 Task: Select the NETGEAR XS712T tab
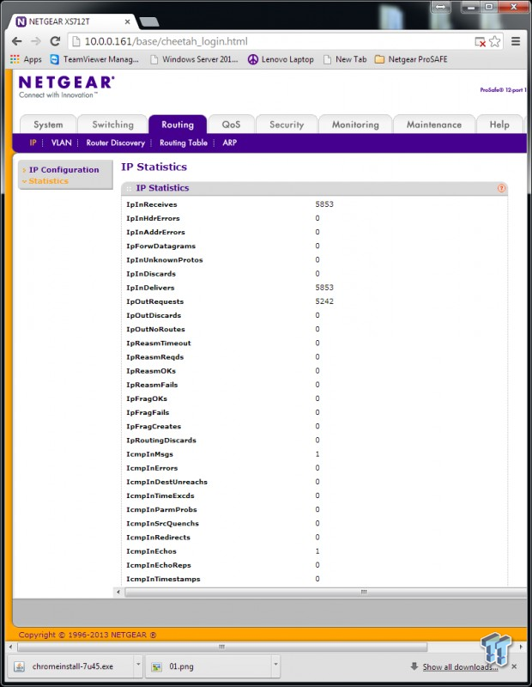tap(70, 21)
